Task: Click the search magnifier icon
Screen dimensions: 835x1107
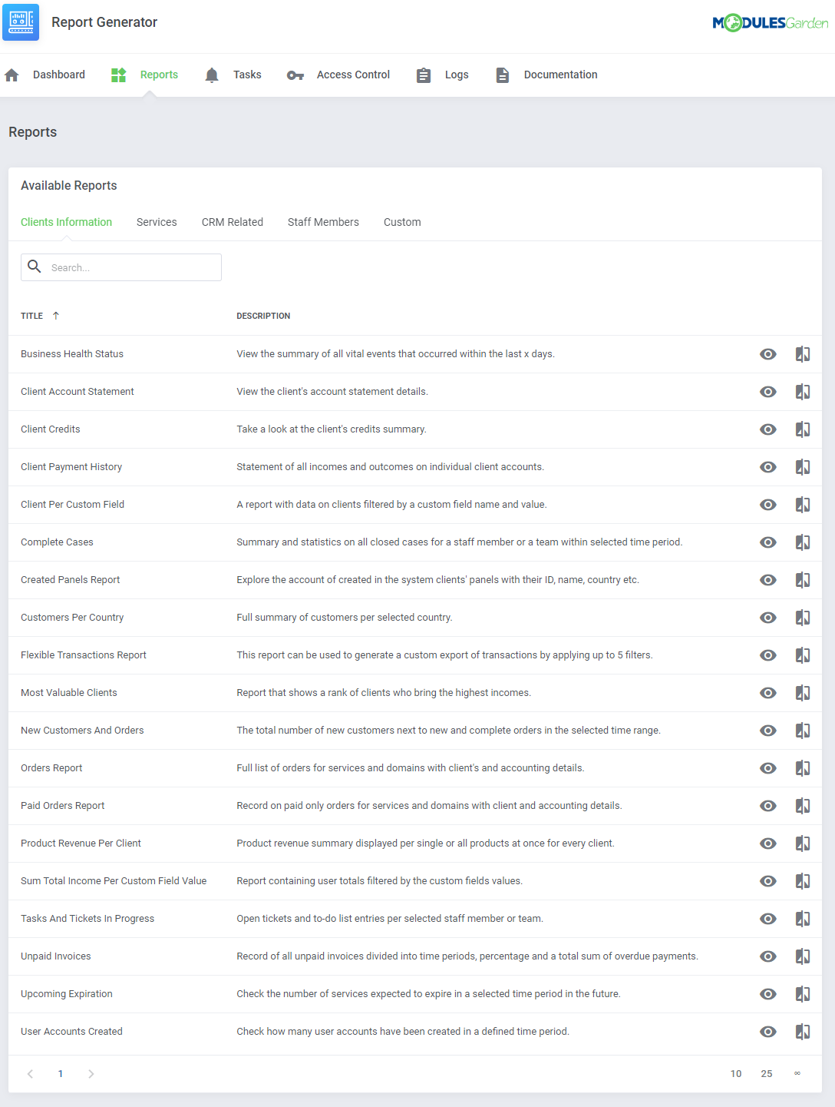Action: point(35,267)
